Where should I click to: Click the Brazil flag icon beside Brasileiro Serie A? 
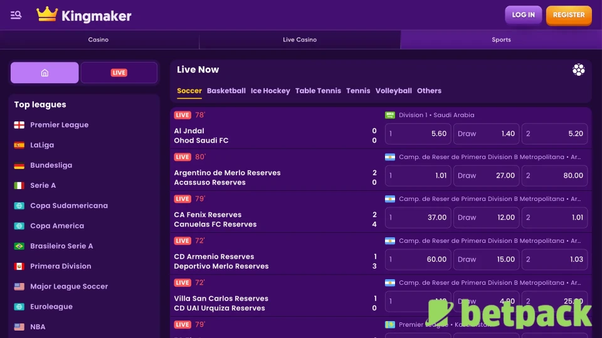pos(19,246)
